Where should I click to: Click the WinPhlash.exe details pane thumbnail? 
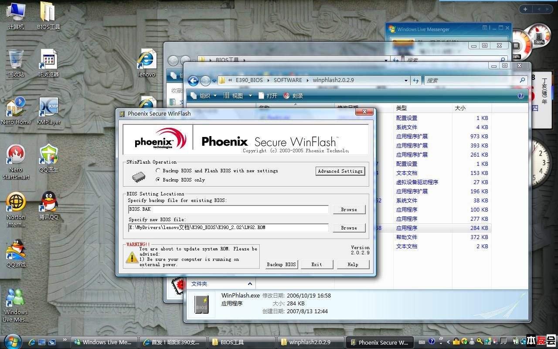click(201, 304)
